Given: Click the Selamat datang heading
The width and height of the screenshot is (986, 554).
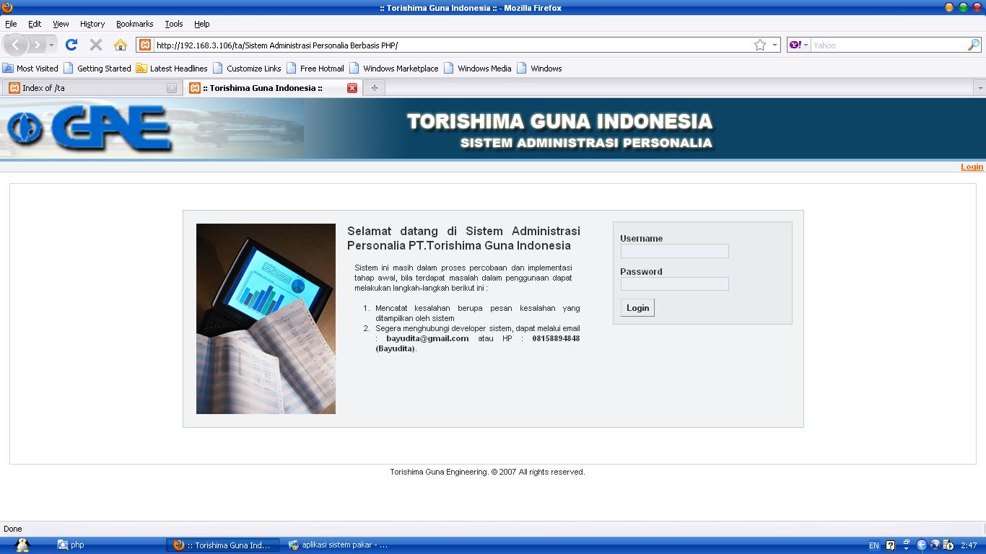Looking at the screenshot, I should [463, 238].
